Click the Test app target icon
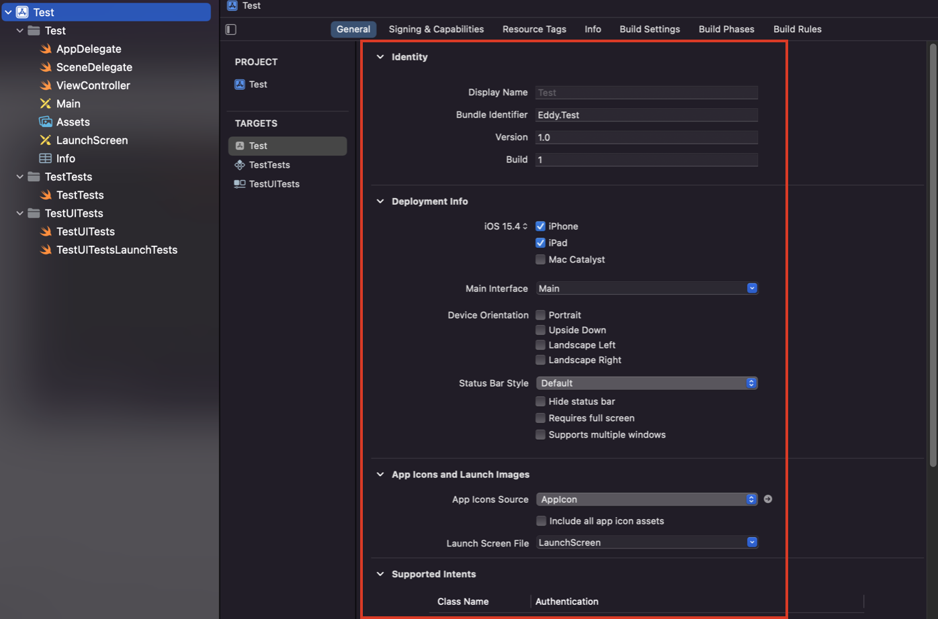Image resolution: width=938 pixels, height=619 pixels. tap(240, 146)
